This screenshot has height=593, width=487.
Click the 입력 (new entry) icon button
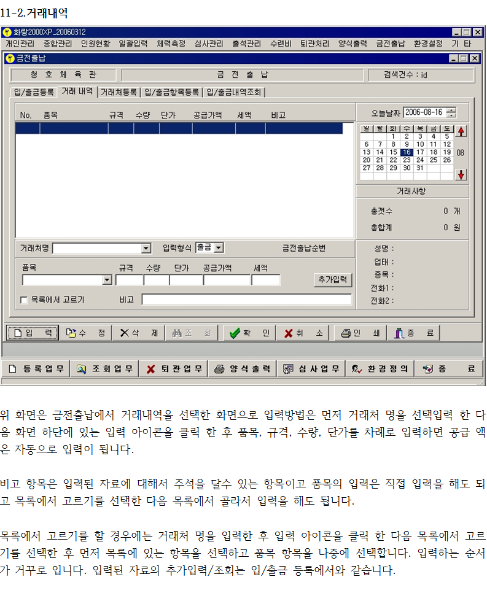point(33,333)
